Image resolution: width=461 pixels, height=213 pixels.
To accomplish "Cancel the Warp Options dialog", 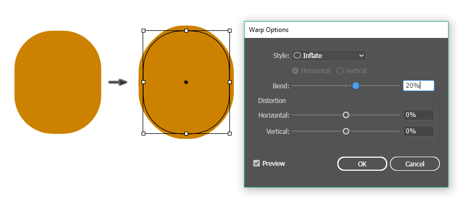I will coord(414,164).
